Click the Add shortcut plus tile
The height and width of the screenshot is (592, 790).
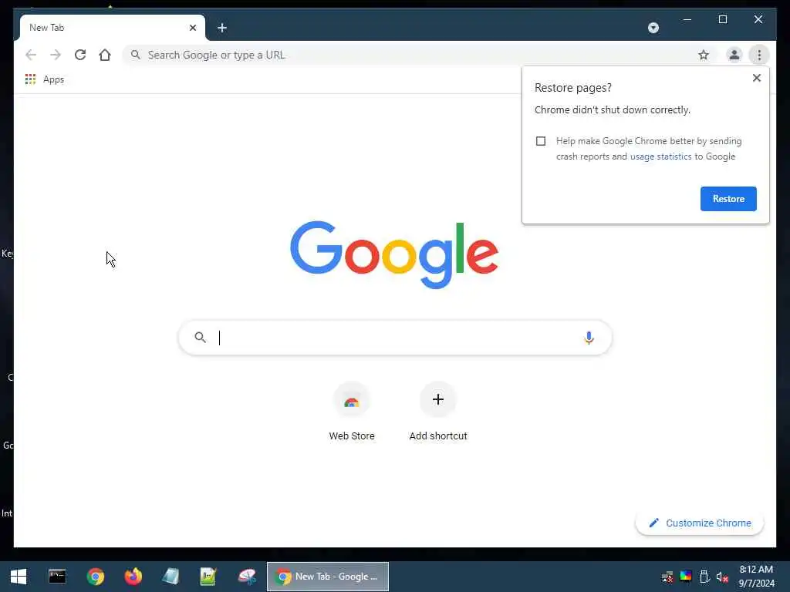[438, 400]
